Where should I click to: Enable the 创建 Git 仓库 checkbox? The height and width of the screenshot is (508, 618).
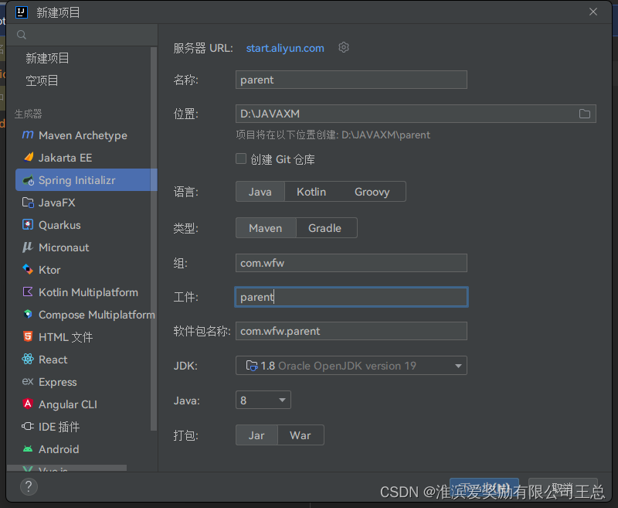click(x=241, y=159)
